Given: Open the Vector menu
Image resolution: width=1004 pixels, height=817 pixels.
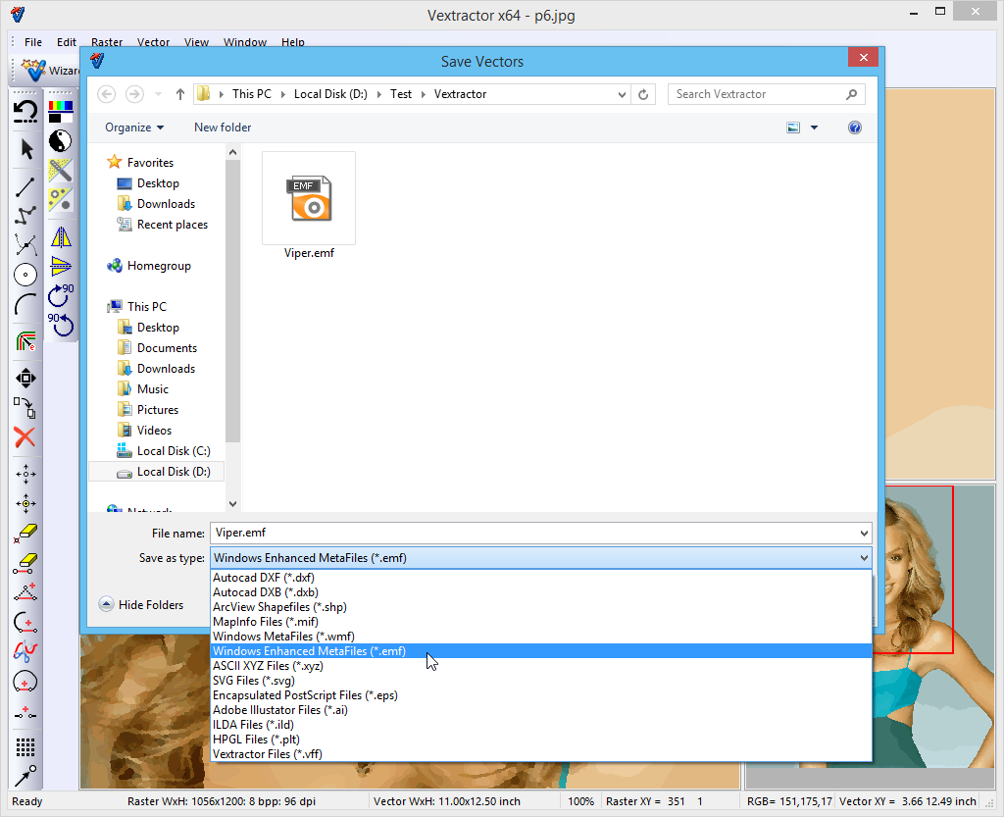Looking at the screenshot, I should pos(153,42).
